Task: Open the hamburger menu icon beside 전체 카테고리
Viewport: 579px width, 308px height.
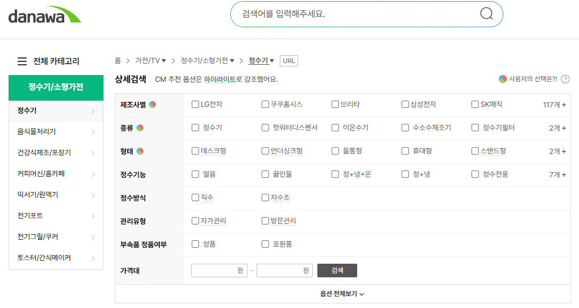Action: 22,61
